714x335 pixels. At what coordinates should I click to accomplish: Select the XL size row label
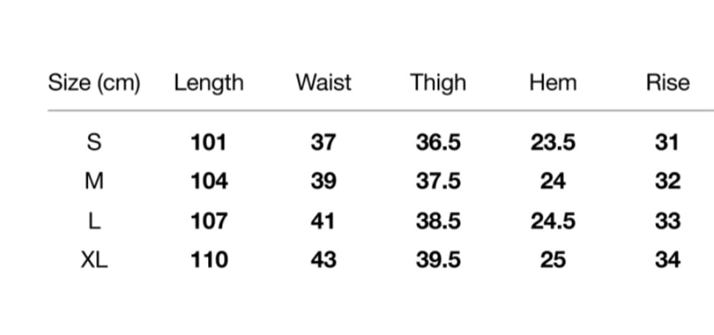tap(94, 260)
